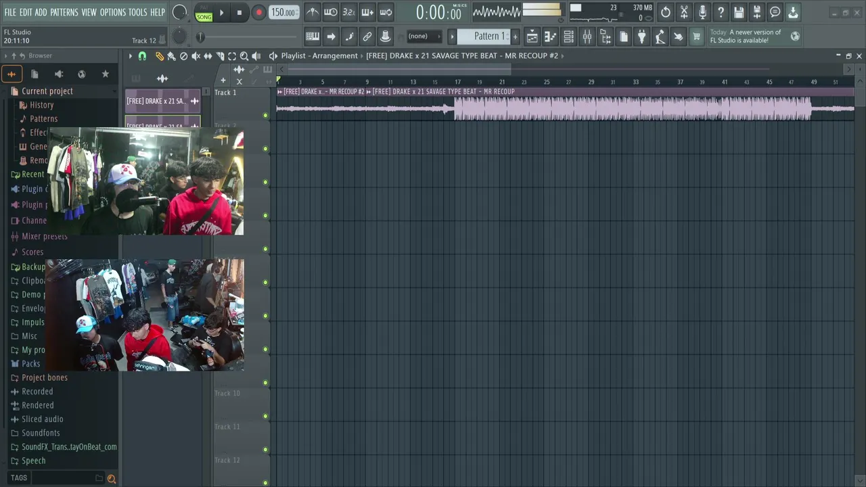Open the Playlist view icon
The height and width of the screenshot is (487, 866).
(x=532, y=37)
